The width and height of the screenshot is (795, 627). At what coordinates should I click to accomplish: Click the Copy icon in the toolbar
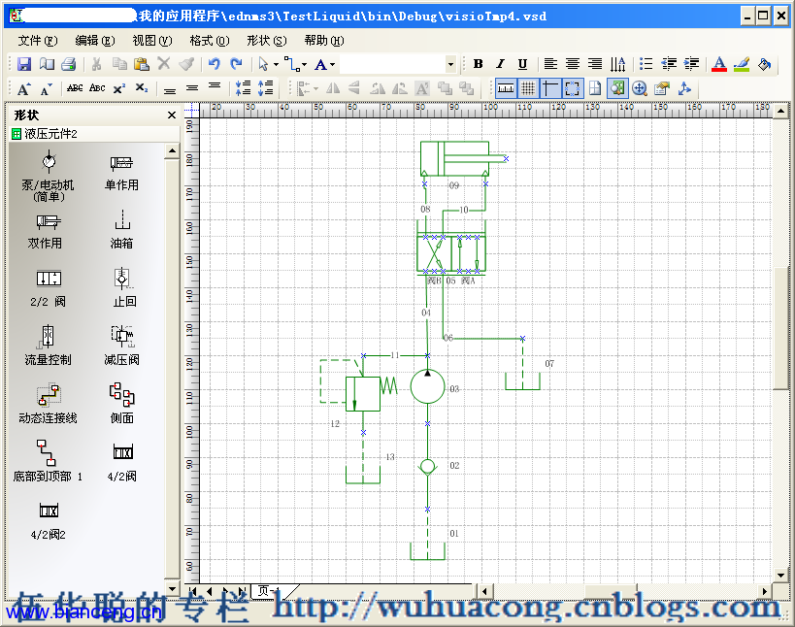(x=119, y=64)
